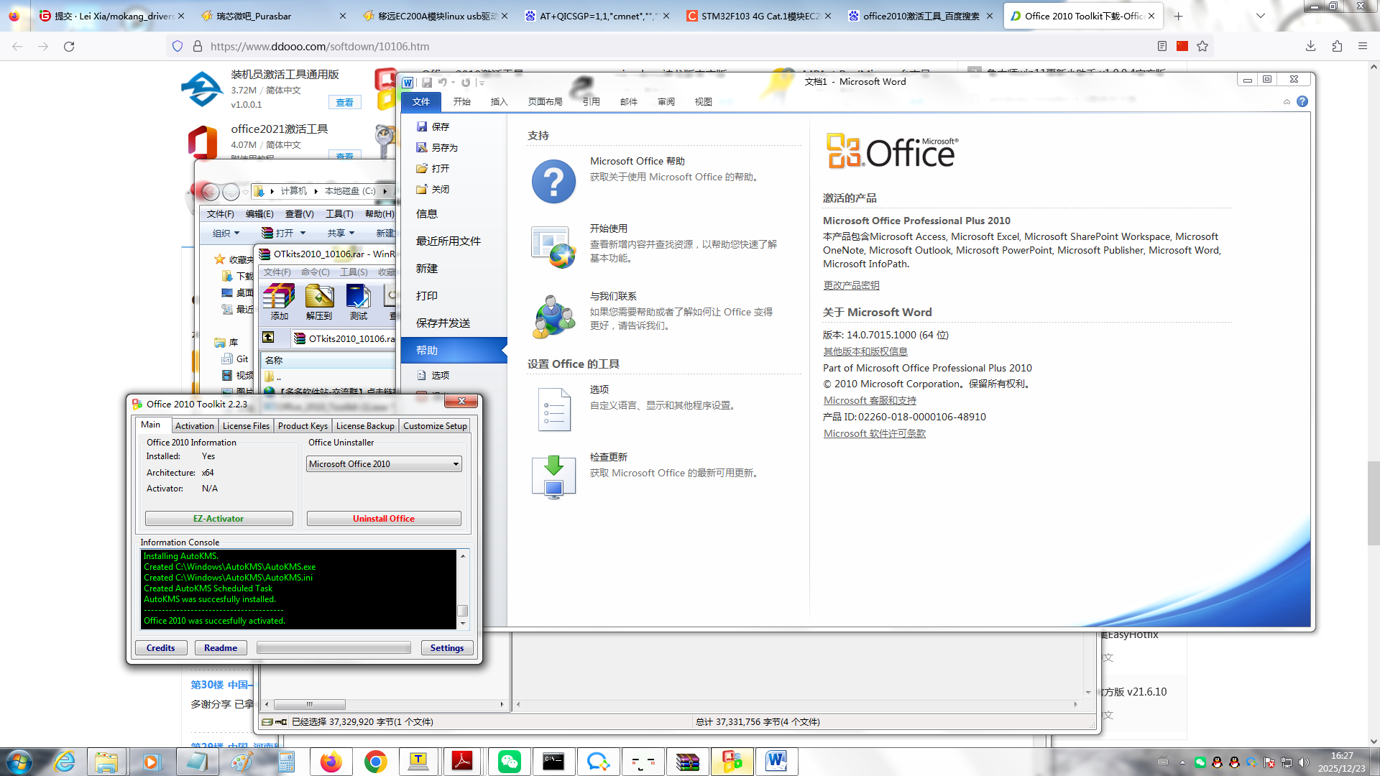Click the Uninstall Office button
This screenshot has width=1380, height=776.
point(384,519)
